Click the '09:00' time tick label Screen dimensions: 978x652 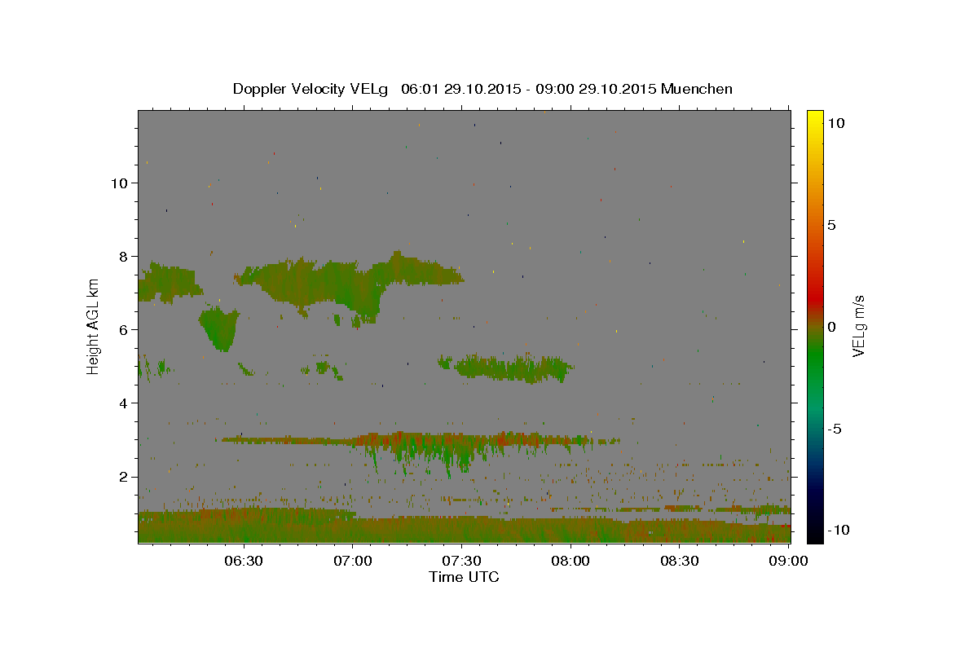click(789, 562)
